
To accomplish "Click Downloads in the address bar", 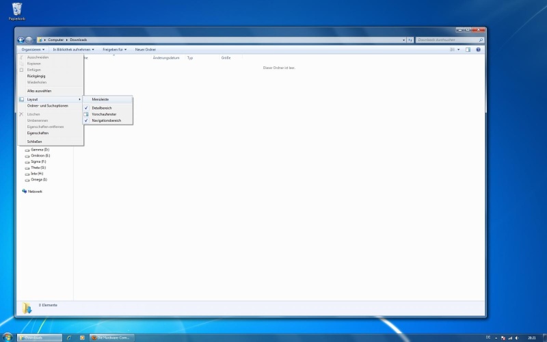I will pyautogui.click(x=79, y=40).
